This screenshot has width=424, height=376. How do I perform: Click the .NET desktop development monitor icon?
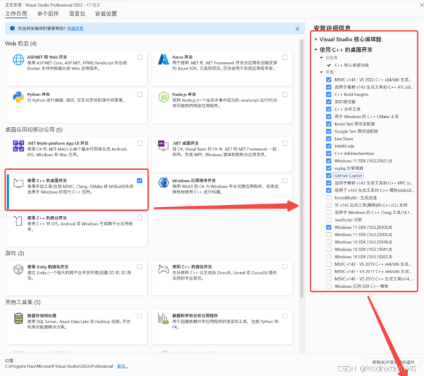tap(163, 146)
